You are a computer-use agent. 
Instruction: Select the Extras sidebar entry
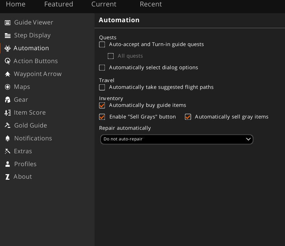[x=23, y=151]
